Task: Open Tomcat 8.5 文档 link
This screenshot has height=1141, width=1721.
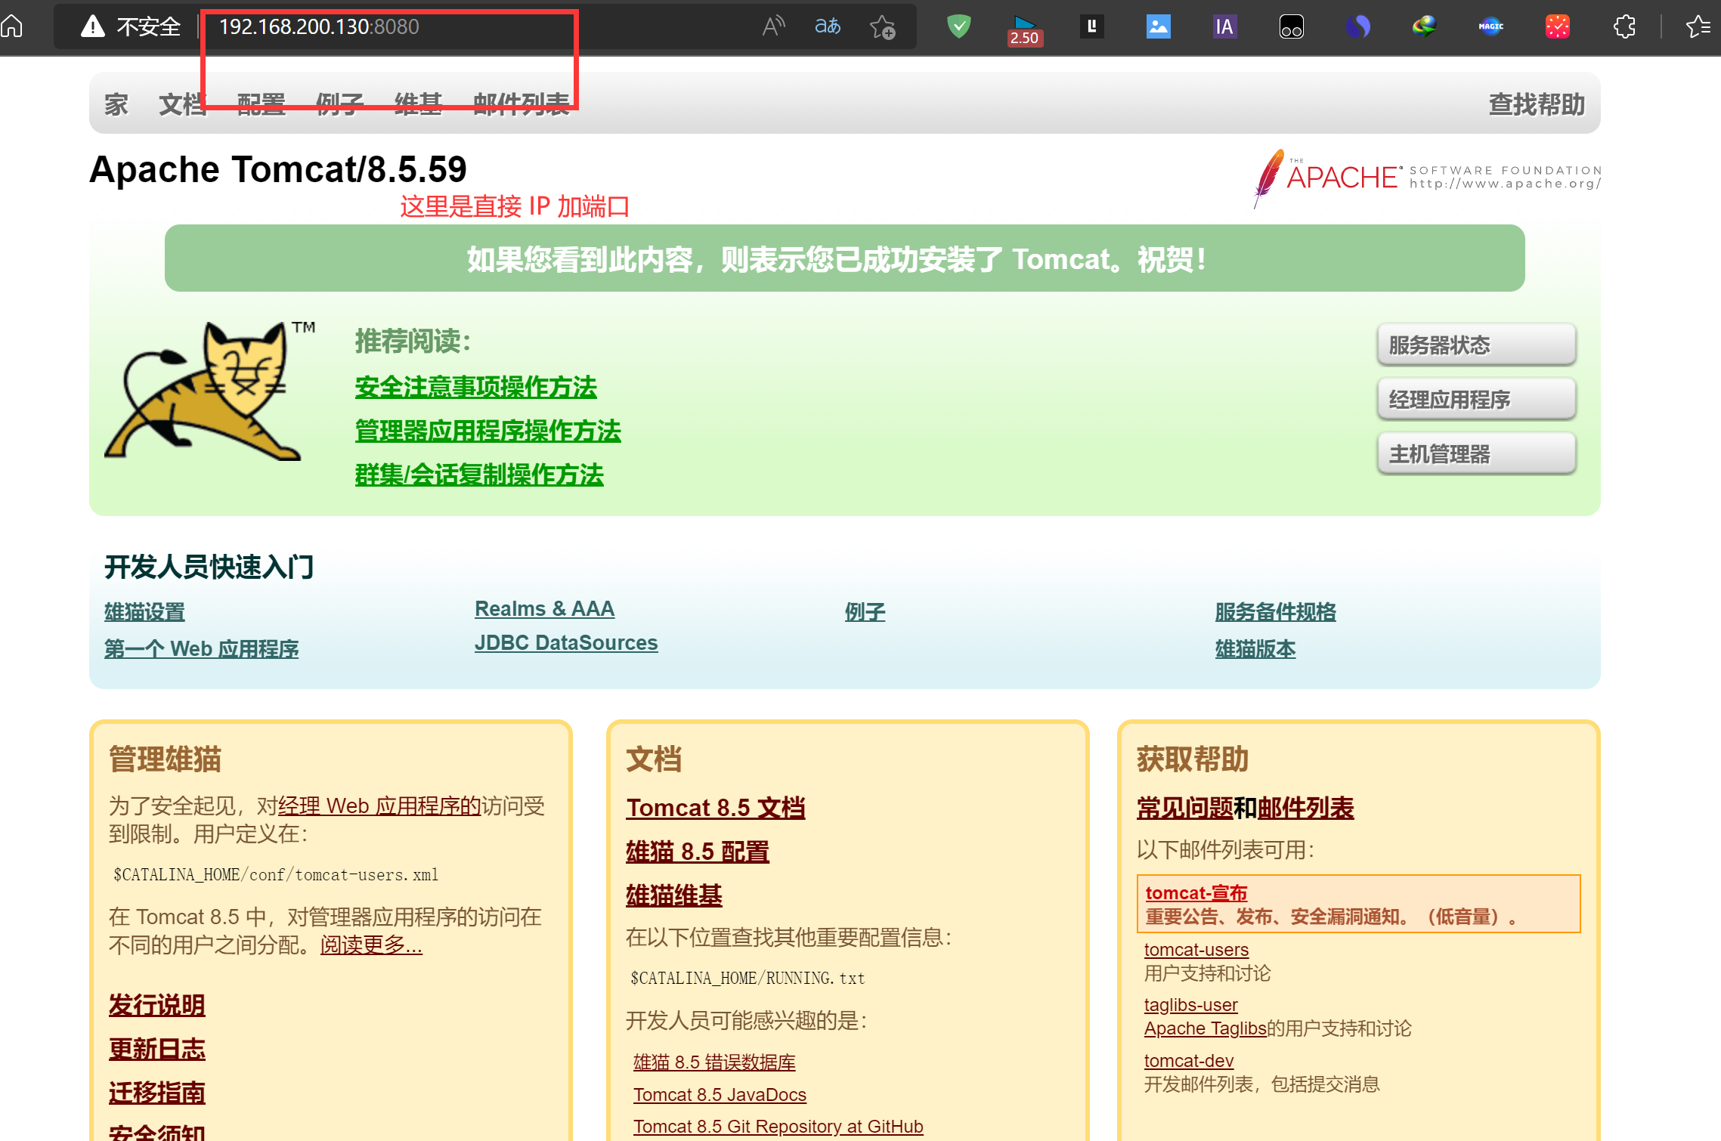Action: 716,808
